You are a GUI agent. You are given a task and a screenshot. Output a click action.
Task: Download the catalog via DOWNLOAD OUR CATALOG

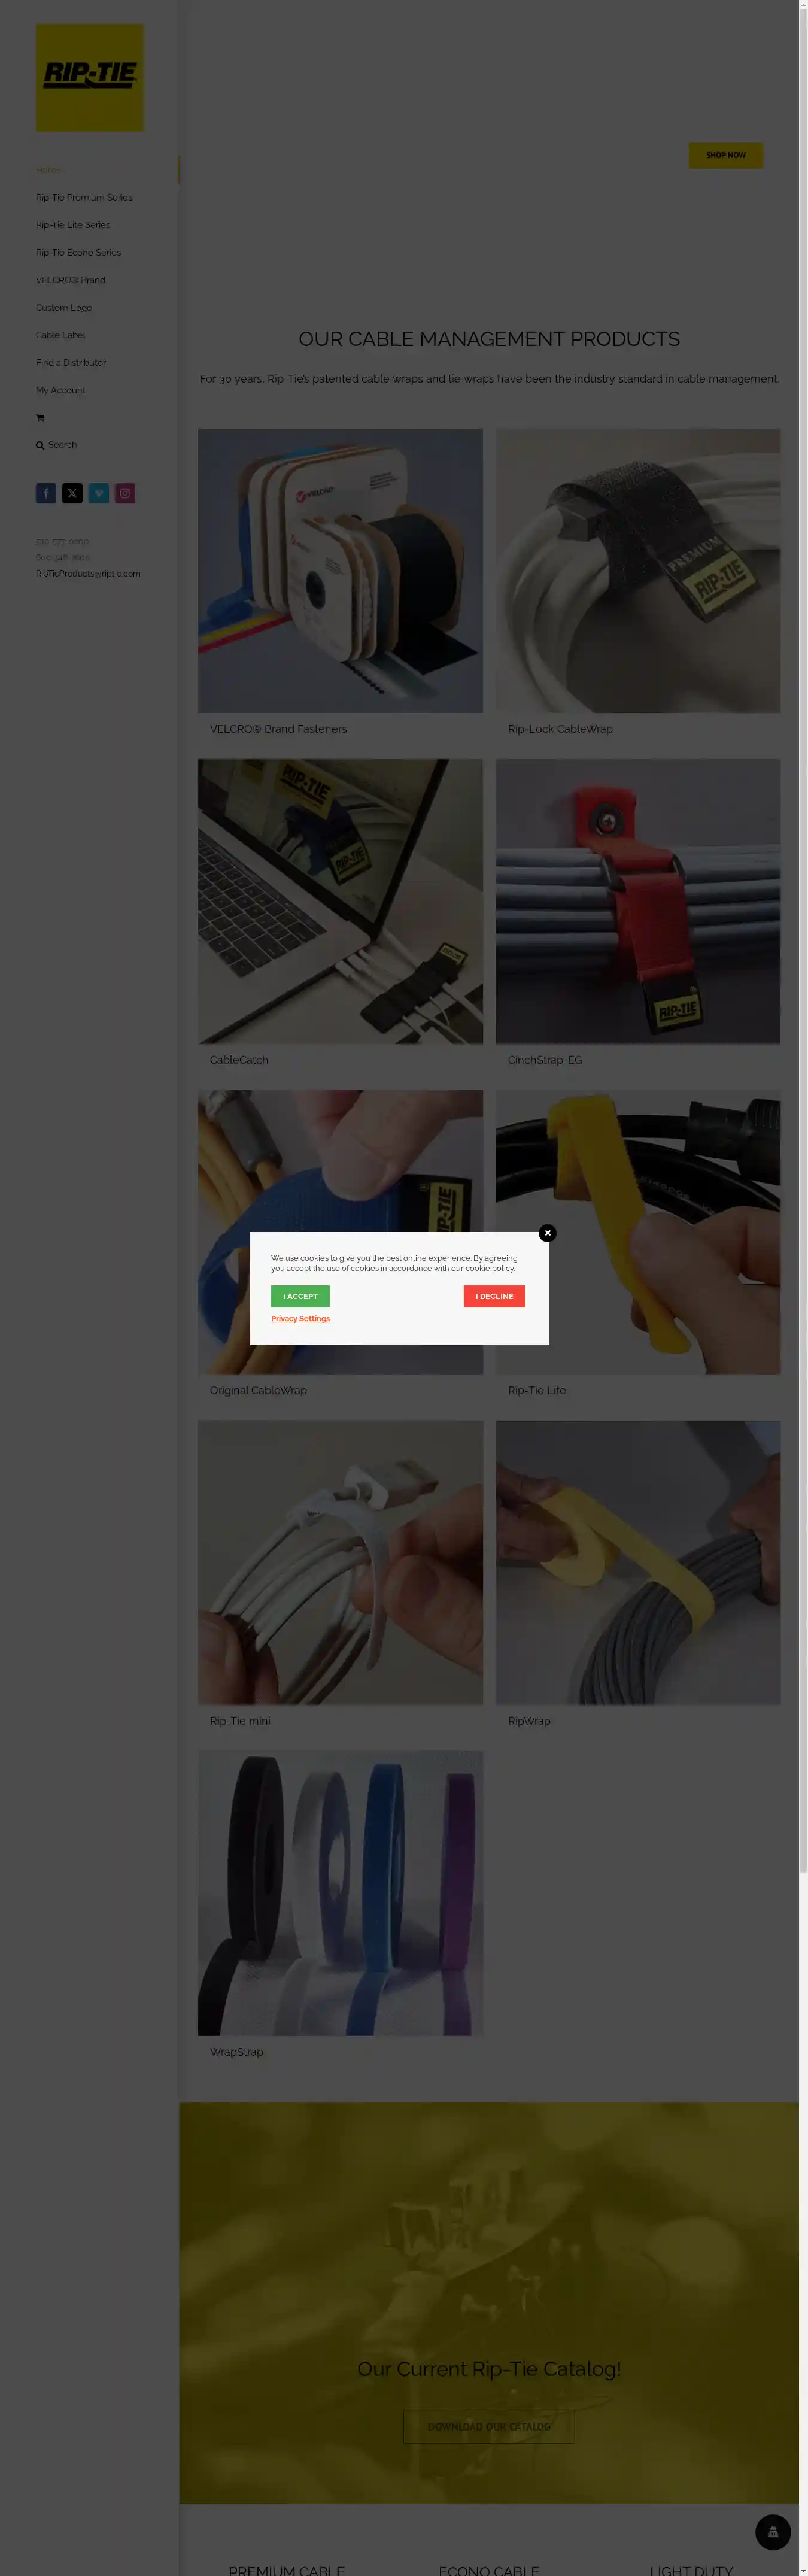[489, 2427]
